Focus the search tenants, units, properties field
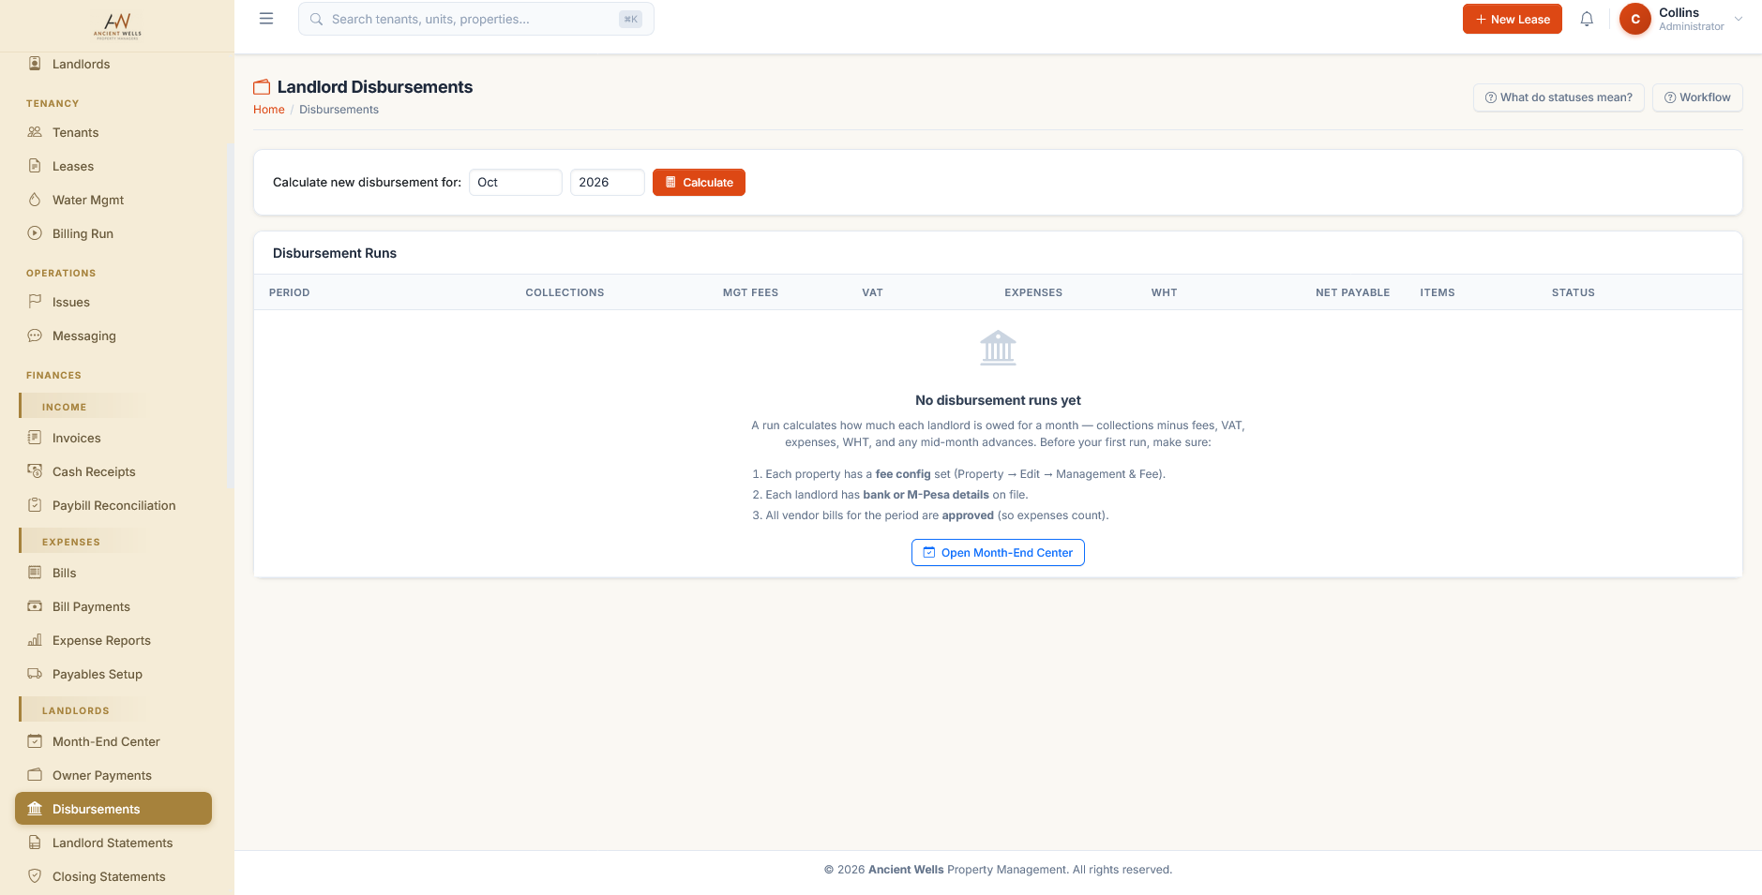This screenshot has width=1762, height=895. (x=476, y=19)
